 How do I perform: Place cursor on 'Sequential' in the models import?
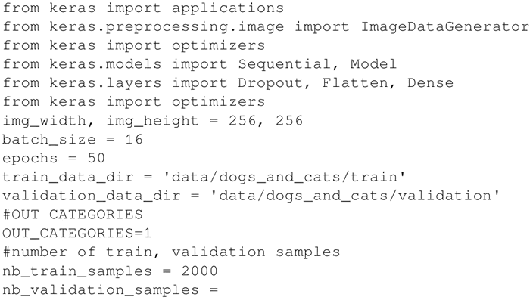click(284, 64)
